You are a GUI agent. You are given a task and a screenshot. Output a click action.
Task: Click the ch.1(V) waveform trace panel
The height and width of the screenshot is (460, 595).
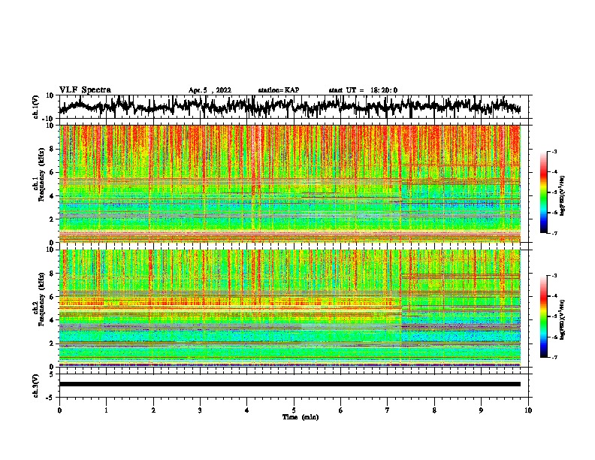point(294,107)
